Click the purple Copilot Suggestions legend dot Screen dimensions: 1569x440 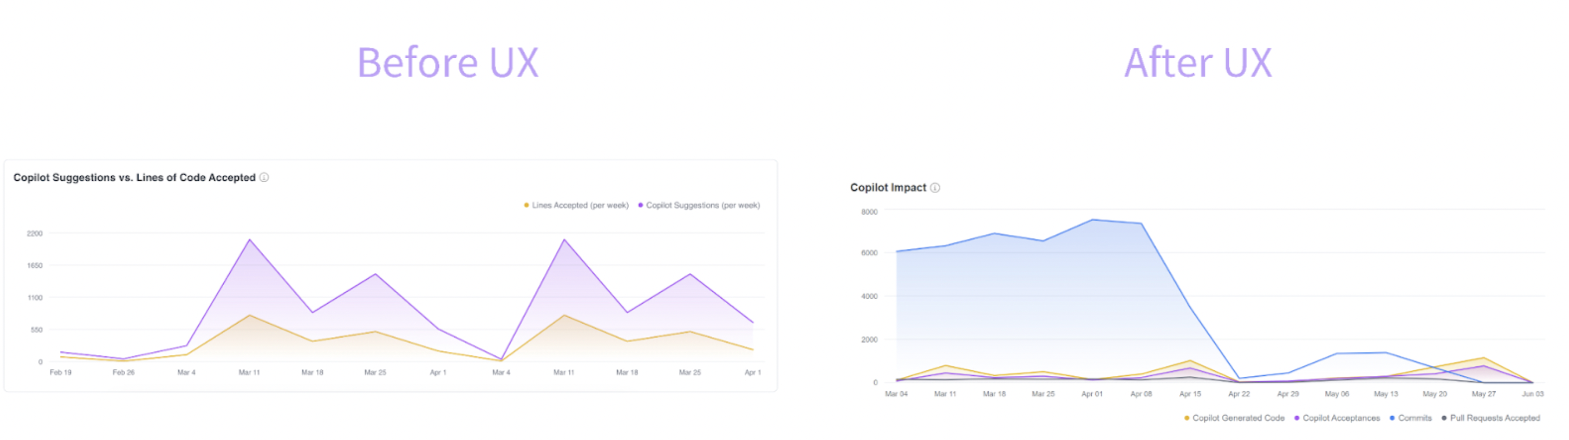(x=640, y=205)
